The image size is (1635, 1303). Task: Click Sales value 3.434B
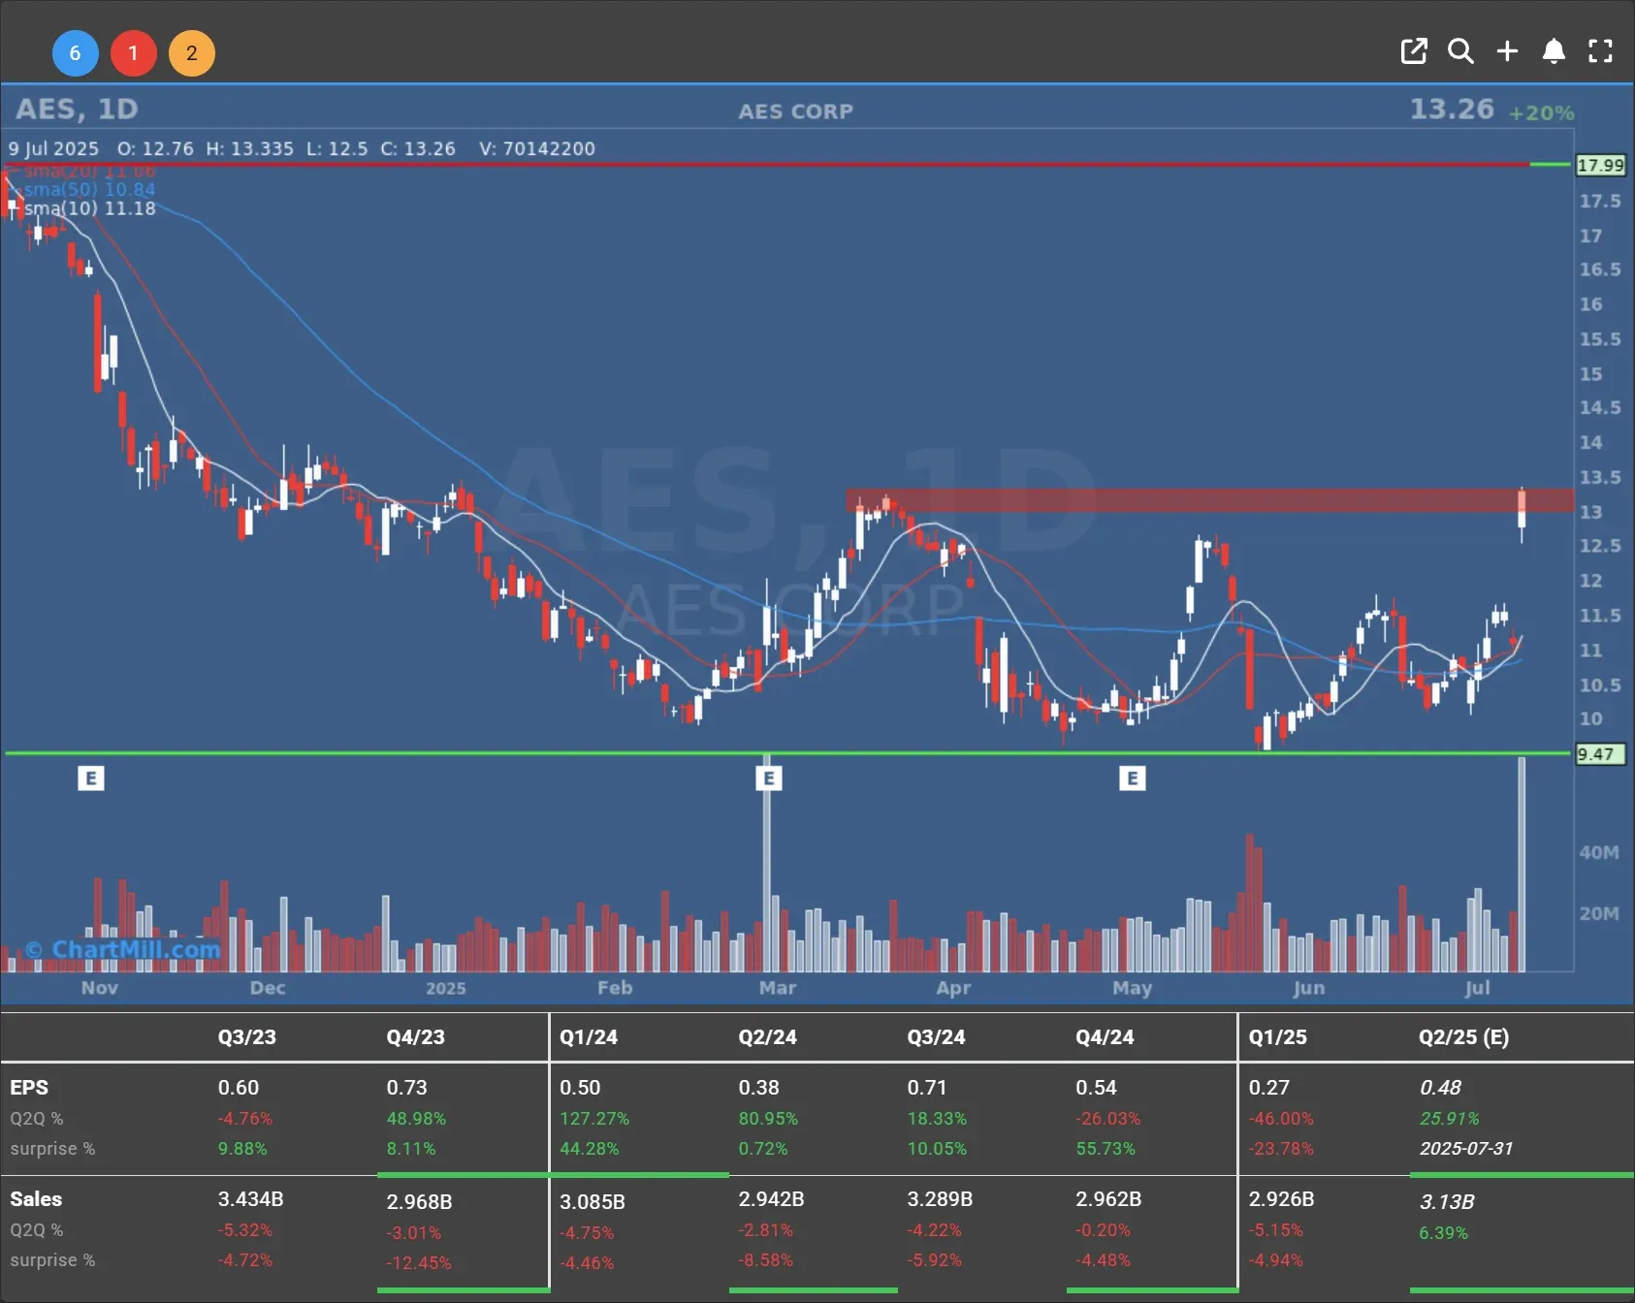click(x=250, y=1198)
